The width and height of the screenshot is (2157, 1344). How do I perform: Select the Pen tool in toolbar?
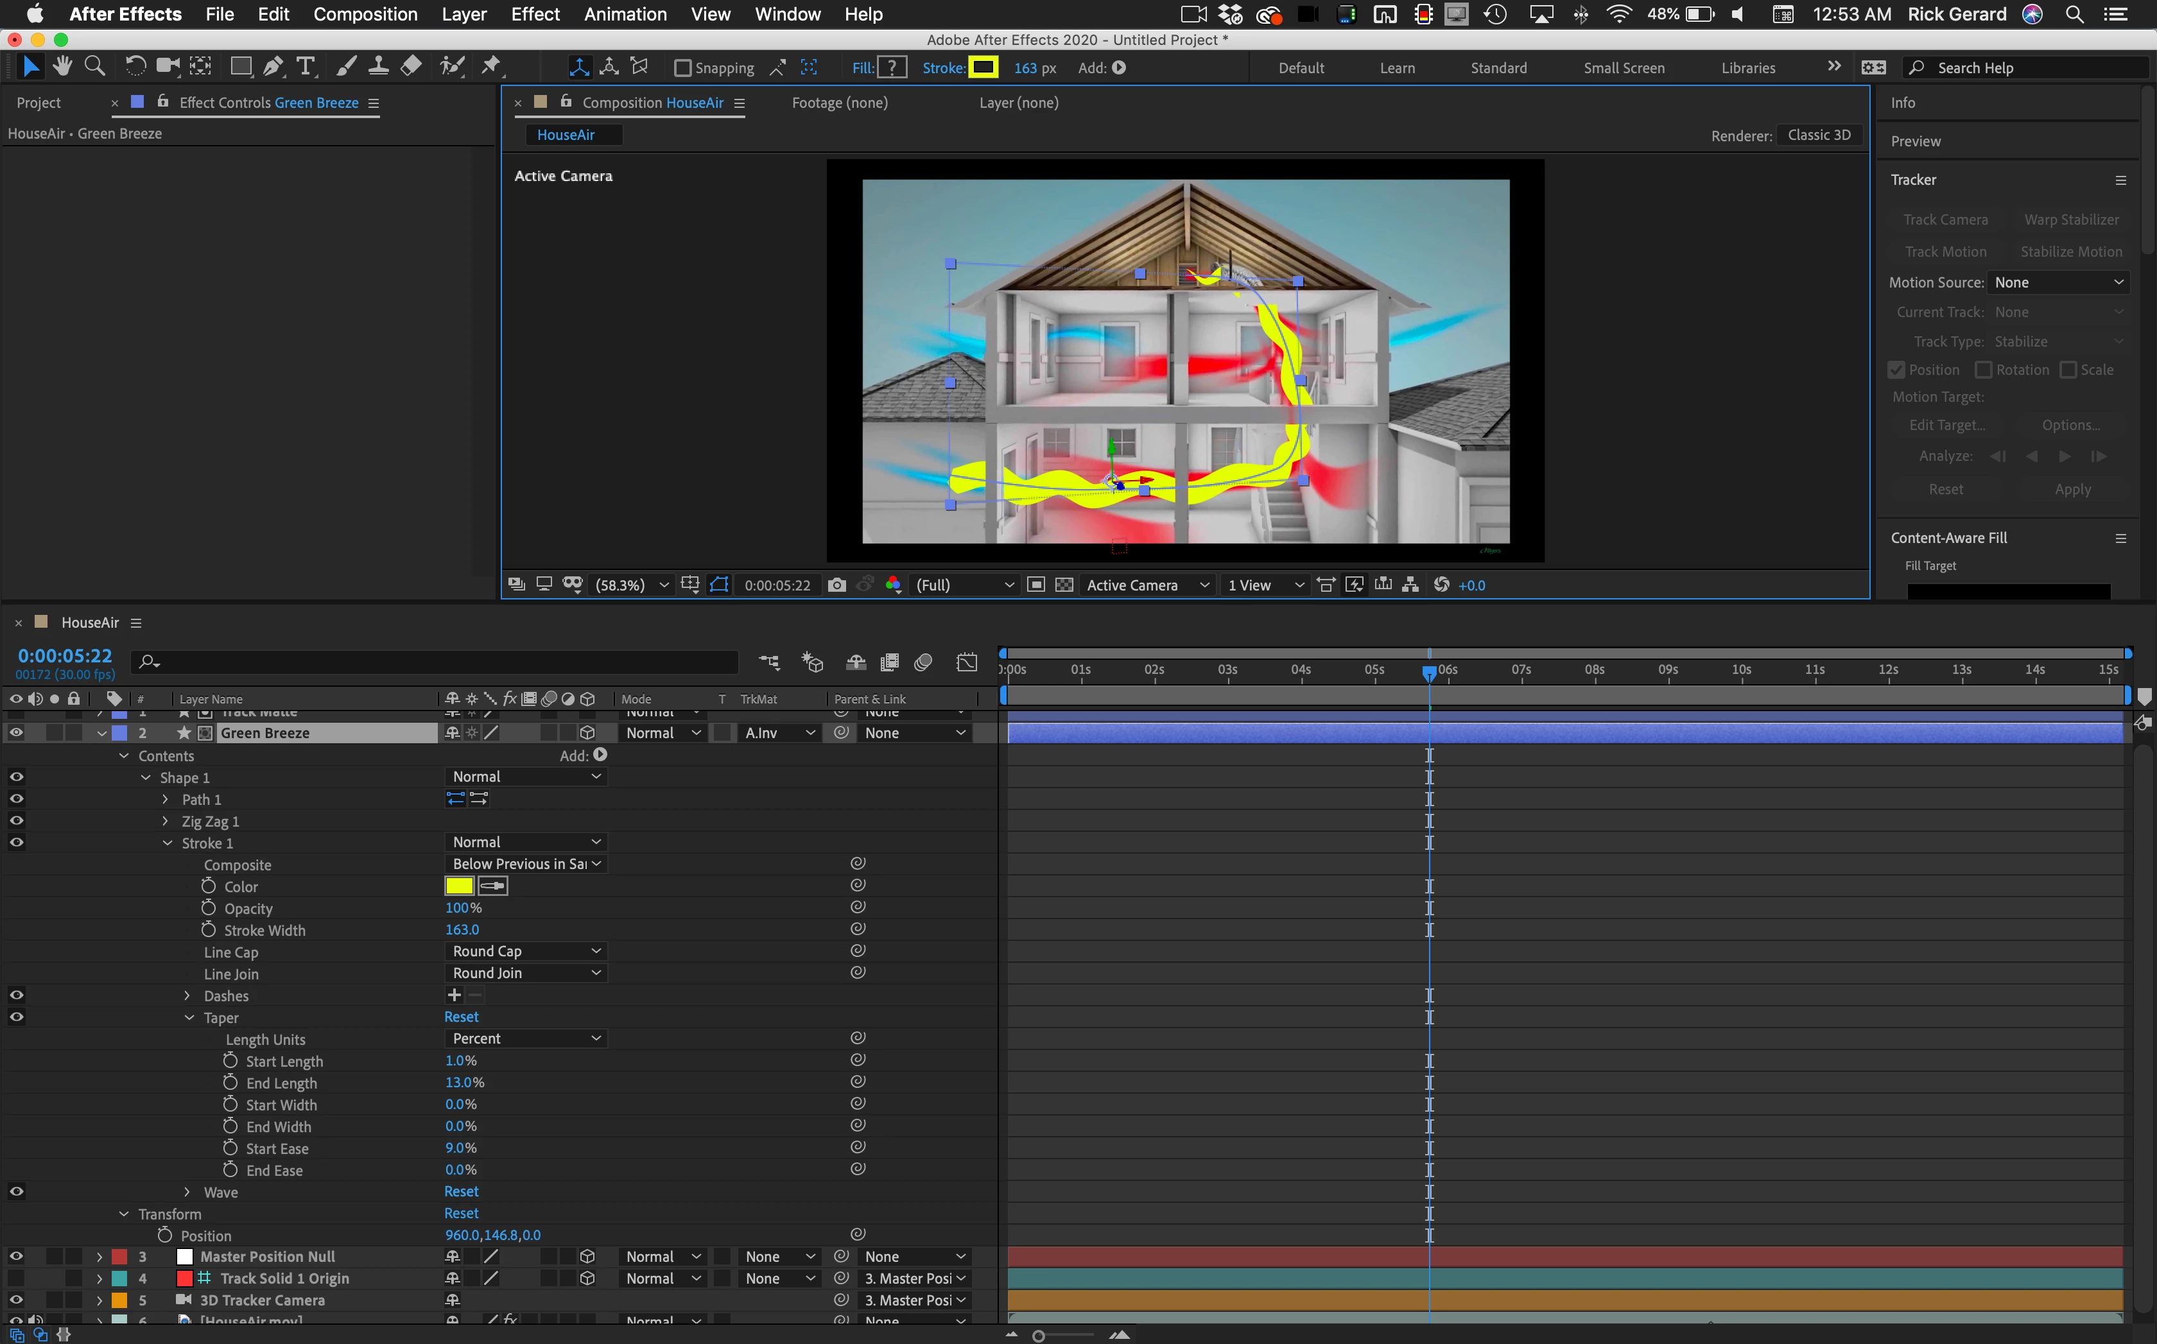click(x=274, y=67)
